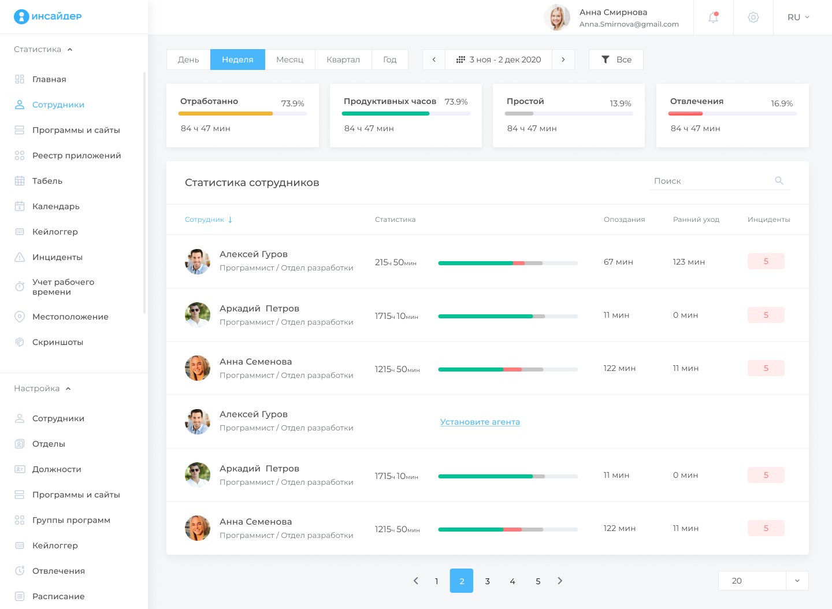Open the filter button labeled Все

(x=616, y=60)
